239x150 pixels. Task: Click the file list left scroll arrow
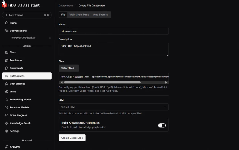(61, 83)
